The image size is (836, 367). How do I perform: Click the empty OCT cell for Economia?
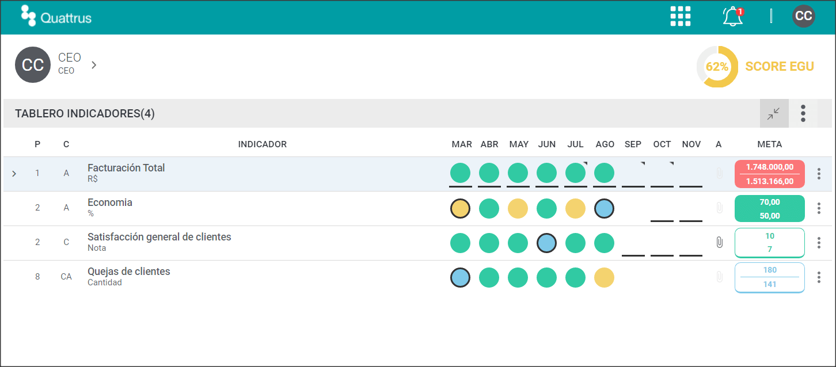[x=662, y=208]
